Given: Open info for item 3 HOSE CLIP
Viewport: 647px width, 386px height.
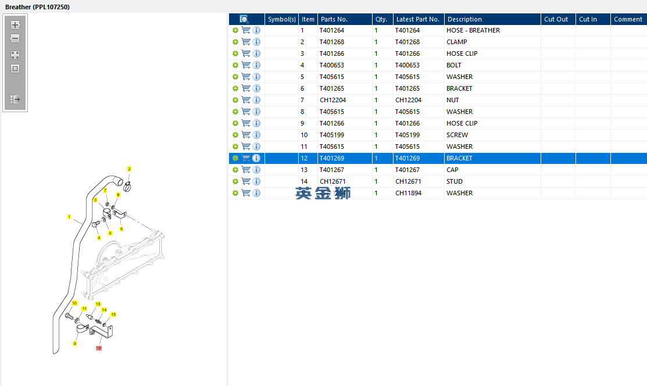Looking at the screenshot, I should click(x=256, y=53).
